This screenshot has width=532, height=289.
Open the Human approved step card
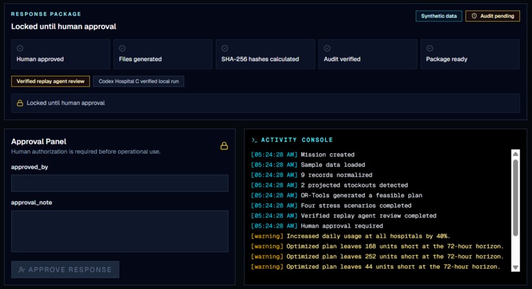(x=60, y=54)
